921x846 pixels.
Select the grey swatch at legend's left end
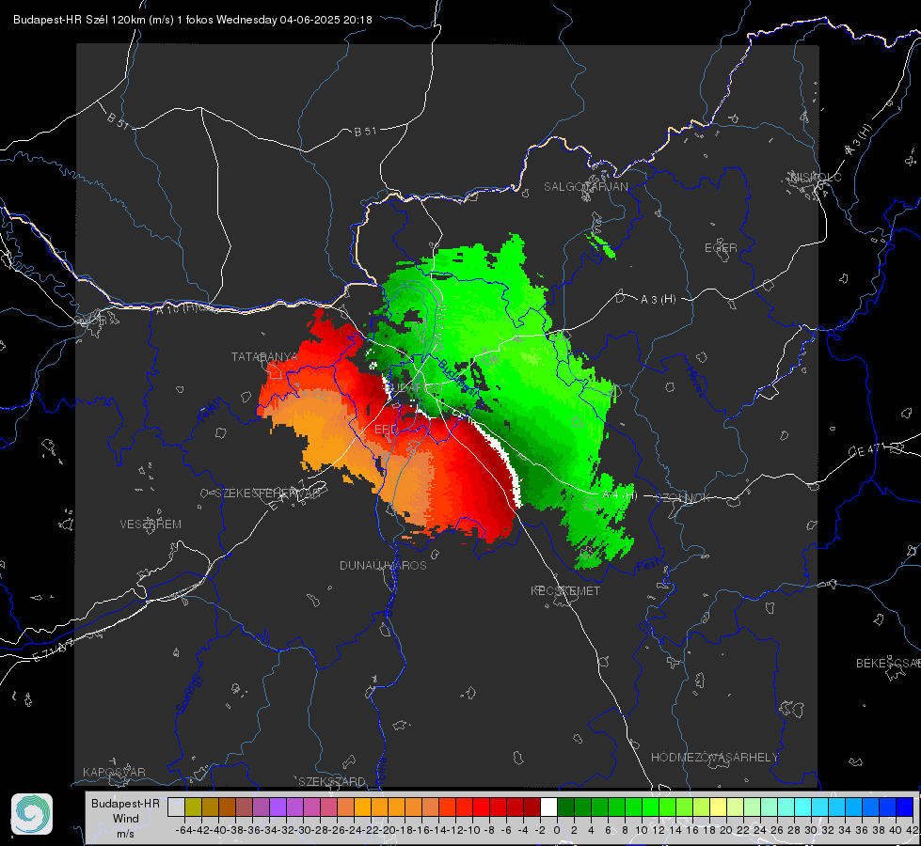pos(176,807)
